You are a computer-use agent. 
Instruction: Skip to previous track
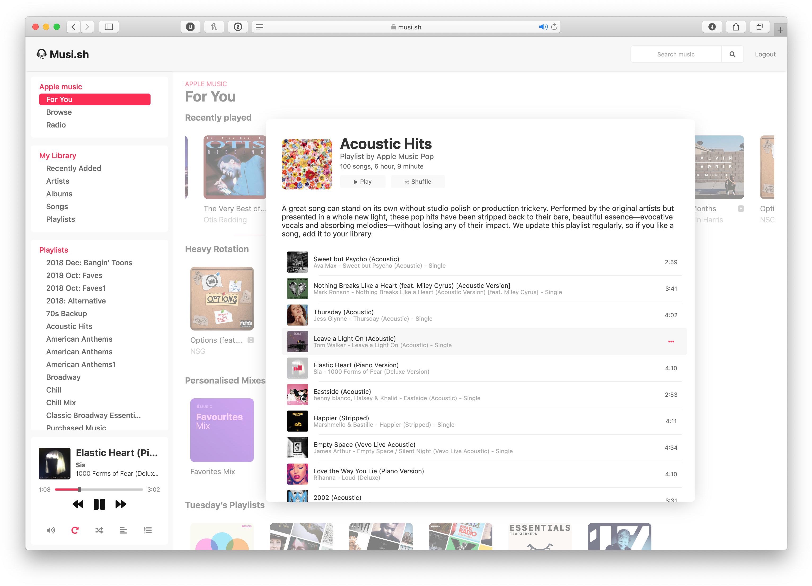click(x=78, y=504)
